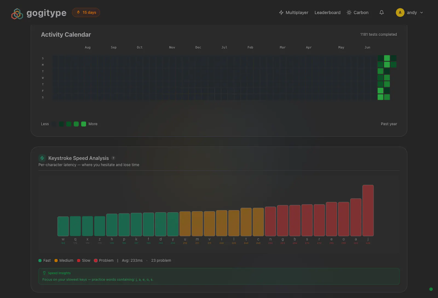
Task: Click the Multiplayer lightning bolt icon
Action: coord(281,13)
